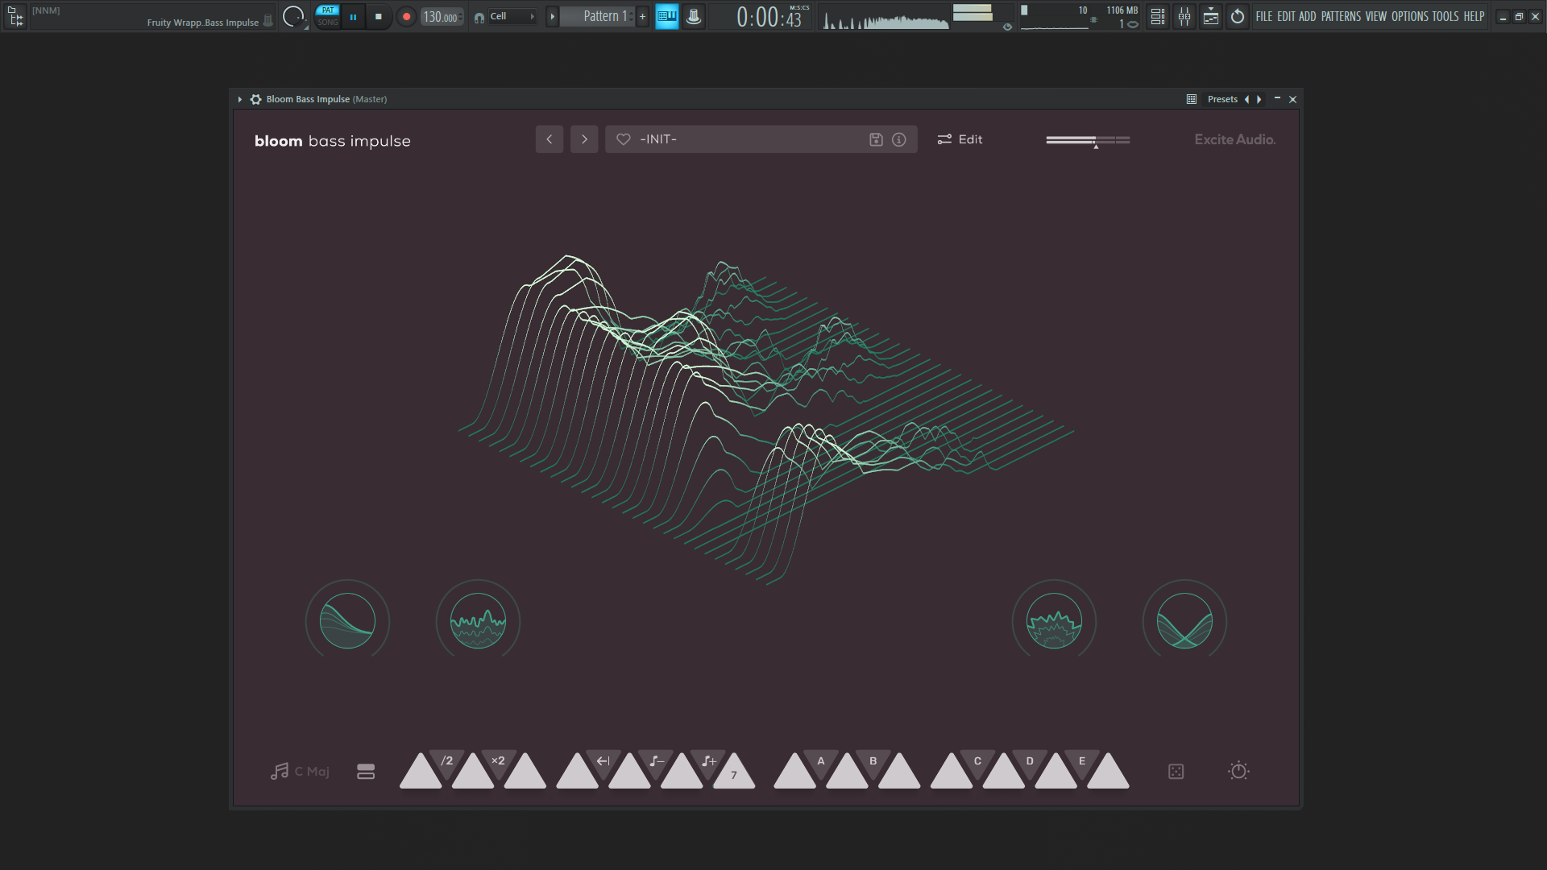The height and width of the screenshot is (870, 1547).
Task: Click the randomize dice icon
Action: pyautogui.click(x=1176, y=772)
